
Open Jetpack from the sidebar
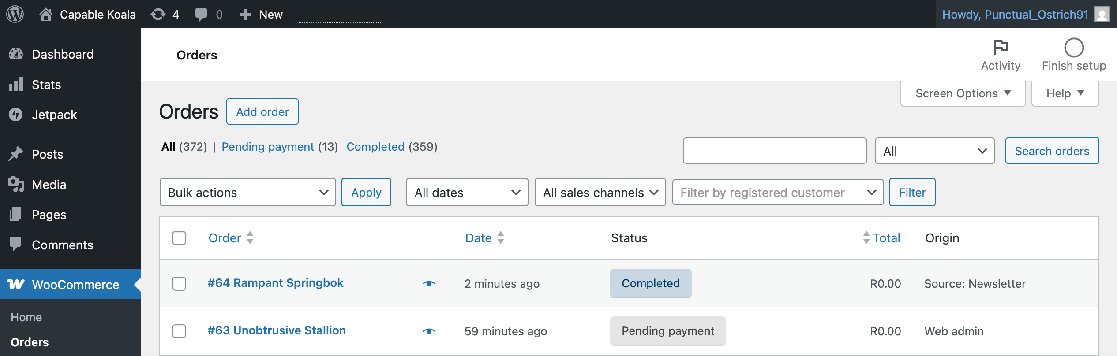(54, 115)
